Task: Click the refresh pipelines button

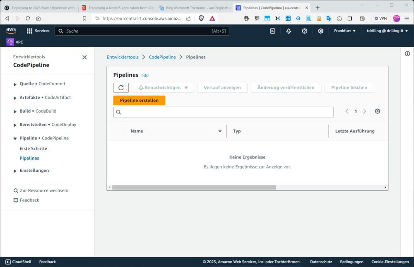Action: 121,88
